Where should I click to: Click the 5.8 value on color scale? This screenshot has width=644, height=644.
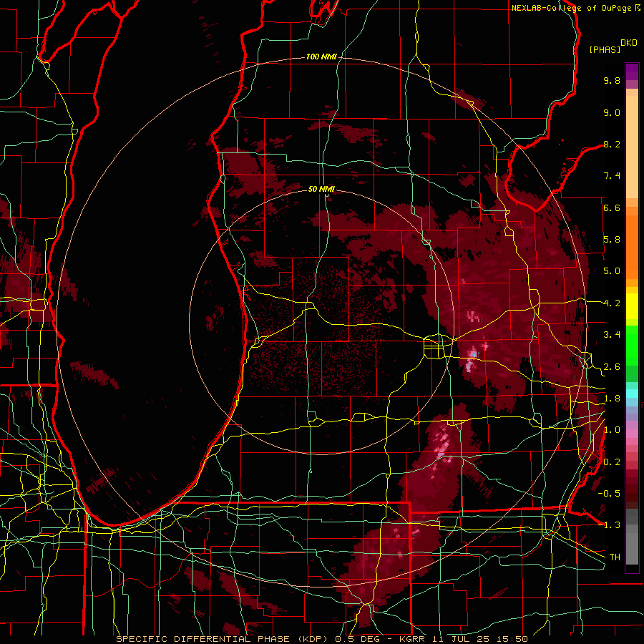tap(612, 240)
